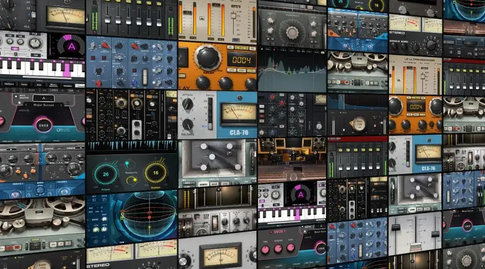Click the RELEASE knob on the central CLA-76
485x269 pixels.
187,124
